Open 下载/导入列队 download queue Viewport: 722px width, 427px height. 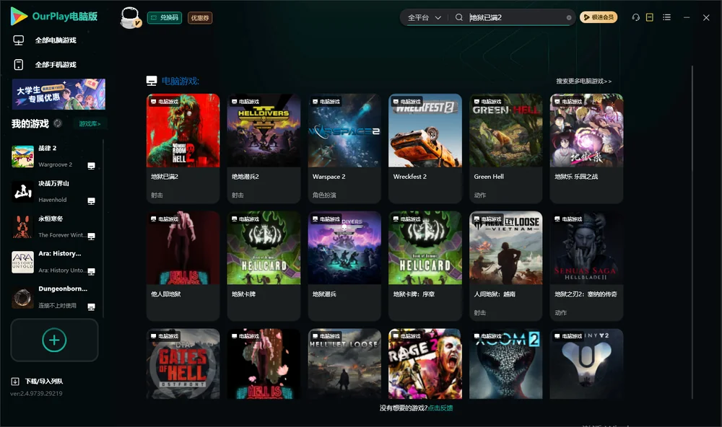point(44,381)
